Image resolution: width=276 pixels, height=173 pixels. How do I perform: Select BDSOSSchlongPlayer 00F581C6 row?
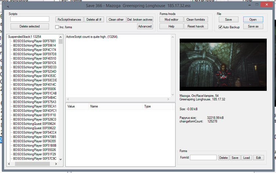[35, 63]
